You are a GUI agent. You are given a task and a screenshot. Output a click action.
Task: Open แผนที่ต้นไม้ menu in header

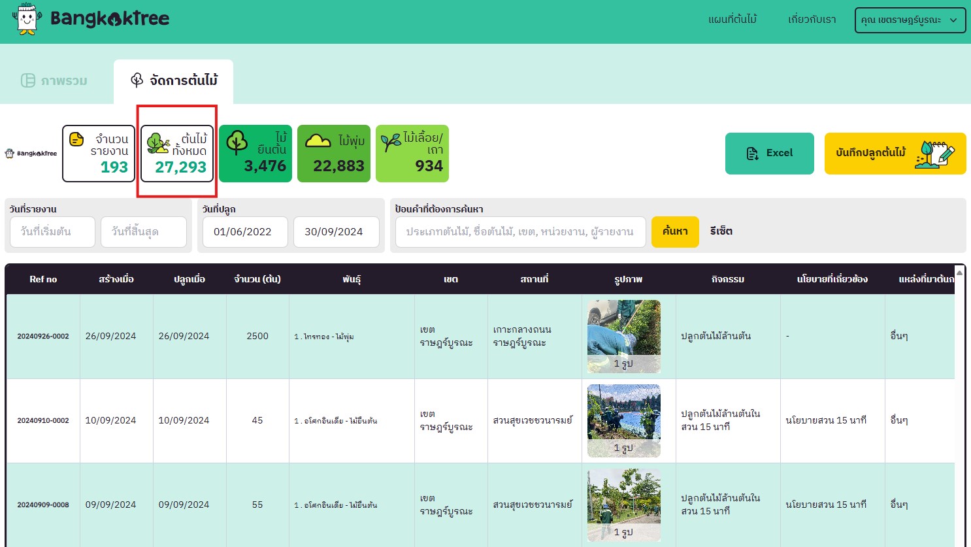coord(732,20)
